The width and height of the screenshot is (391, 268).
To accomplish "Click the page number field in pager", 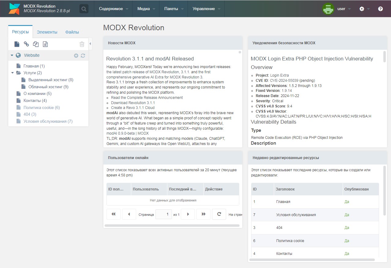I will pos(164,214).
